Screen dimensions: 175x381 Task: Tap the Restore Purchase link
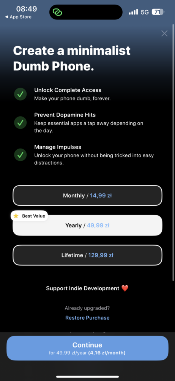(87, 318)
